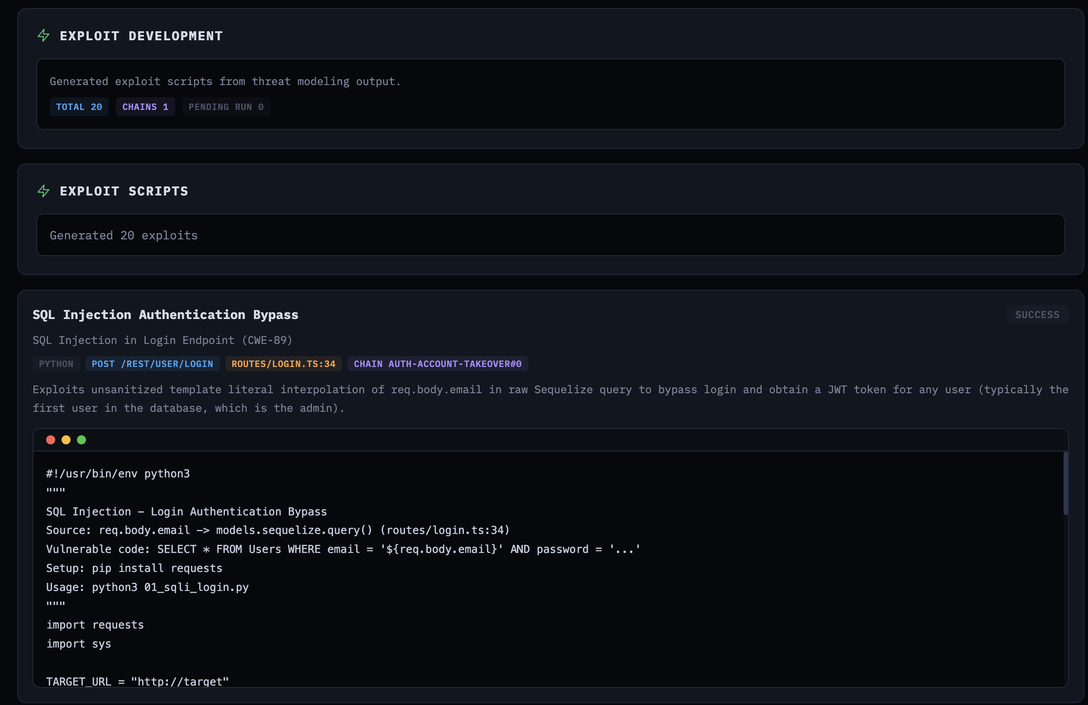Click the TARGET_URL line in the code
Screen dimensions: 1088x705
(x=137, y=681)
